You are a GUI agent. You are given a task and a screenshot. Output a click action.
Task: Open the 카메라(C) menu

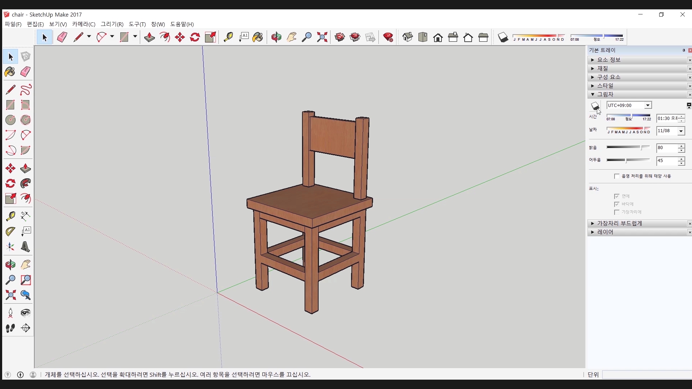(x=84, y=24)
